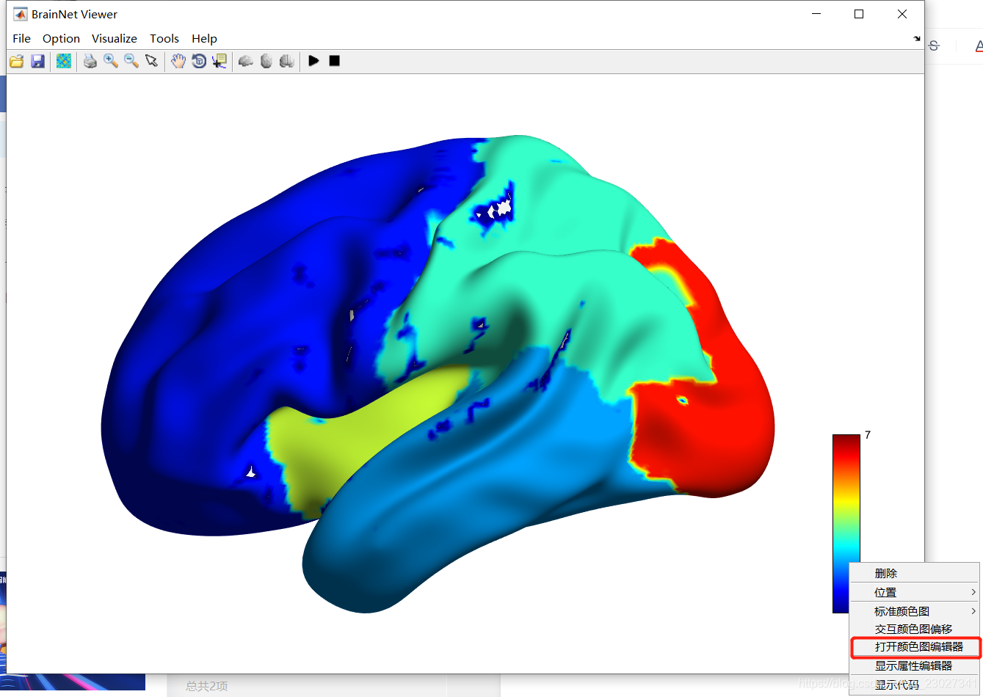The image size is (983, 697).
Task: Click the MATLAB logo in title bar
Action: 21,14
